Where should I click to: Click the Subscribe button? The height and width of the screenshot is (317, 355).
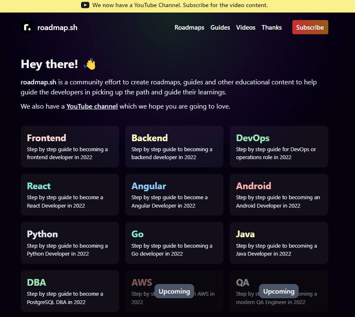coord(310,27)
